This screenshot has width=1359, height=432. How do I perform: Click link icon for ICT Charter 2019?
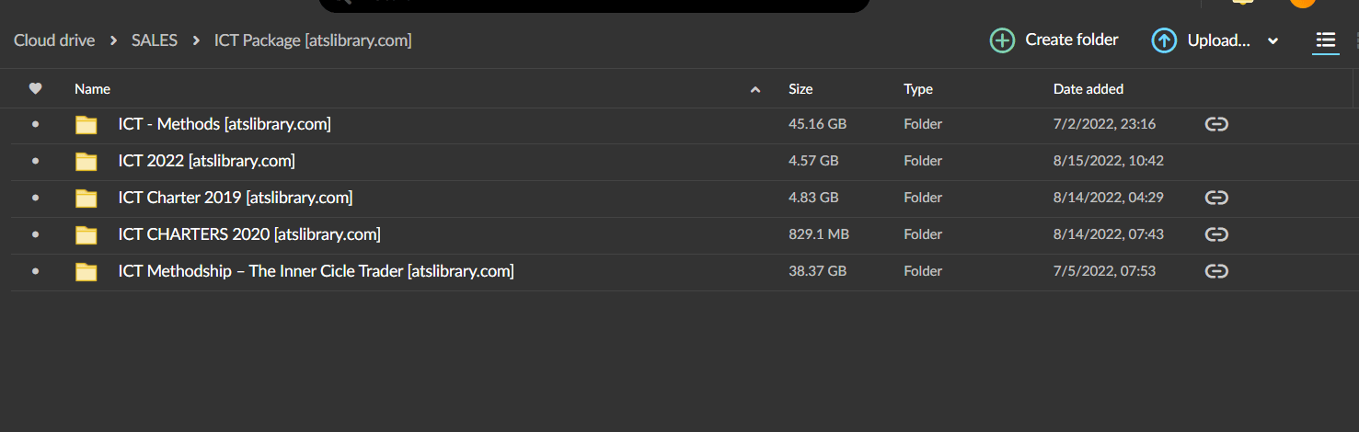(1216, 198)
